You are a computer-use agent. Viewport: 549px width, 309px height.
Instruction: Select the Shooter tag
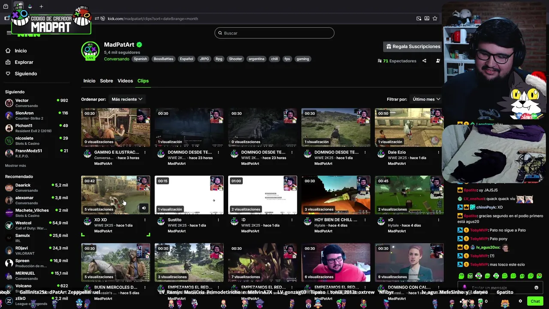235,59
